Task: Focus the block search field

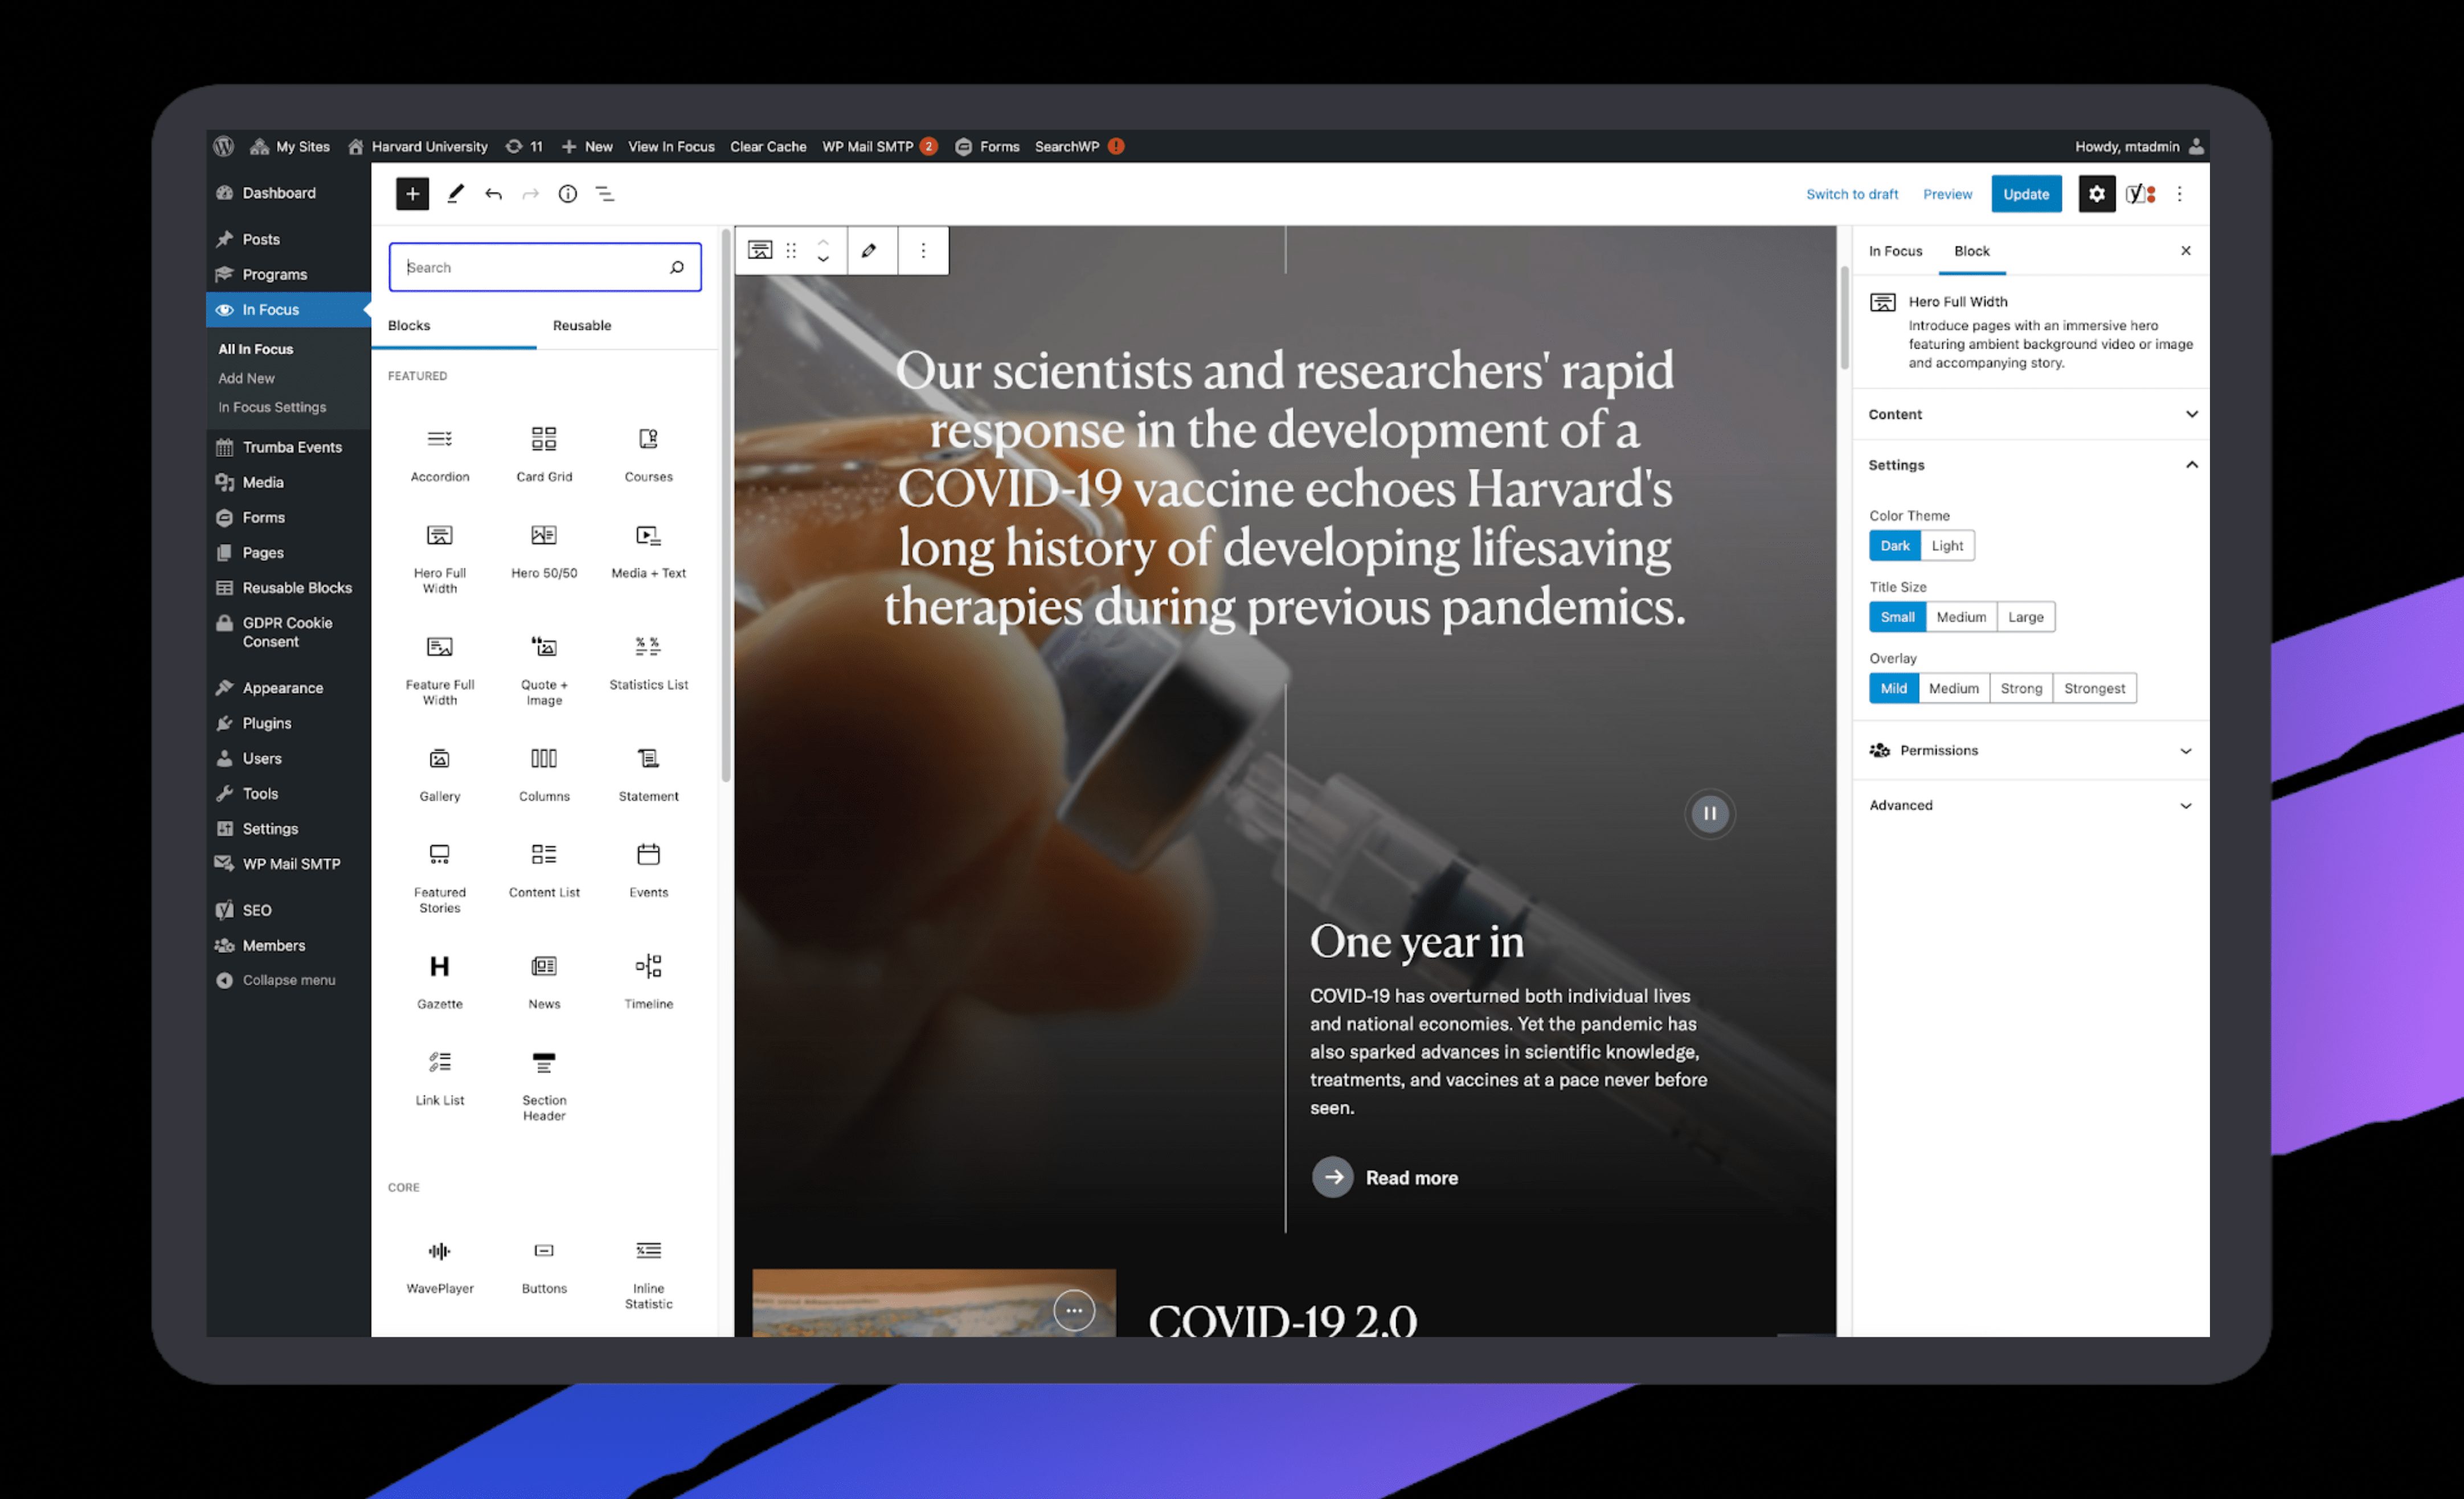Action: [x=544, y=267]
